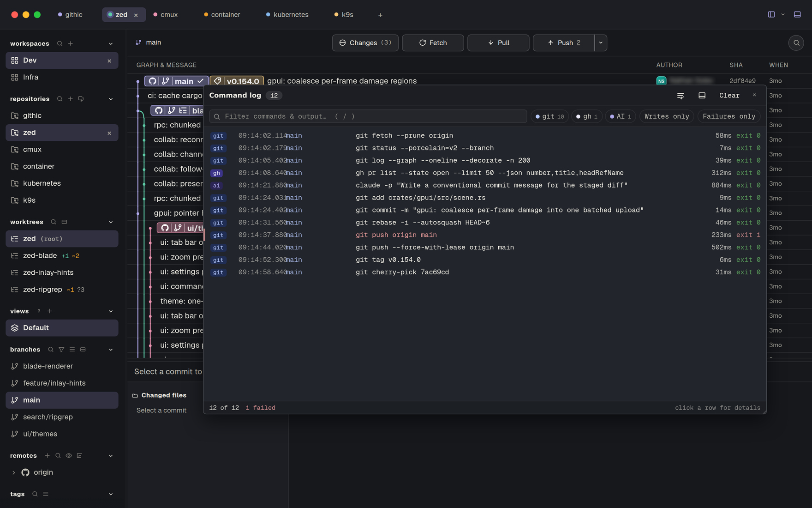Open a new tab with plus
This screenshot has width=812, height=508.
(x=380, y=15)
